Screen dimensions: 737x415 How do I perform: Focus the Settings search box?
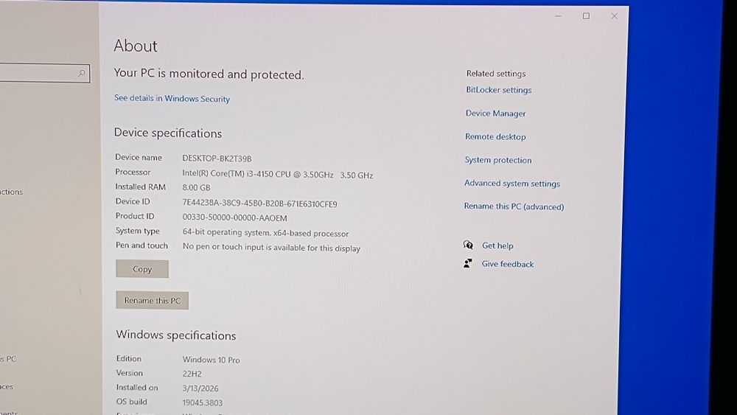[45, 73]
